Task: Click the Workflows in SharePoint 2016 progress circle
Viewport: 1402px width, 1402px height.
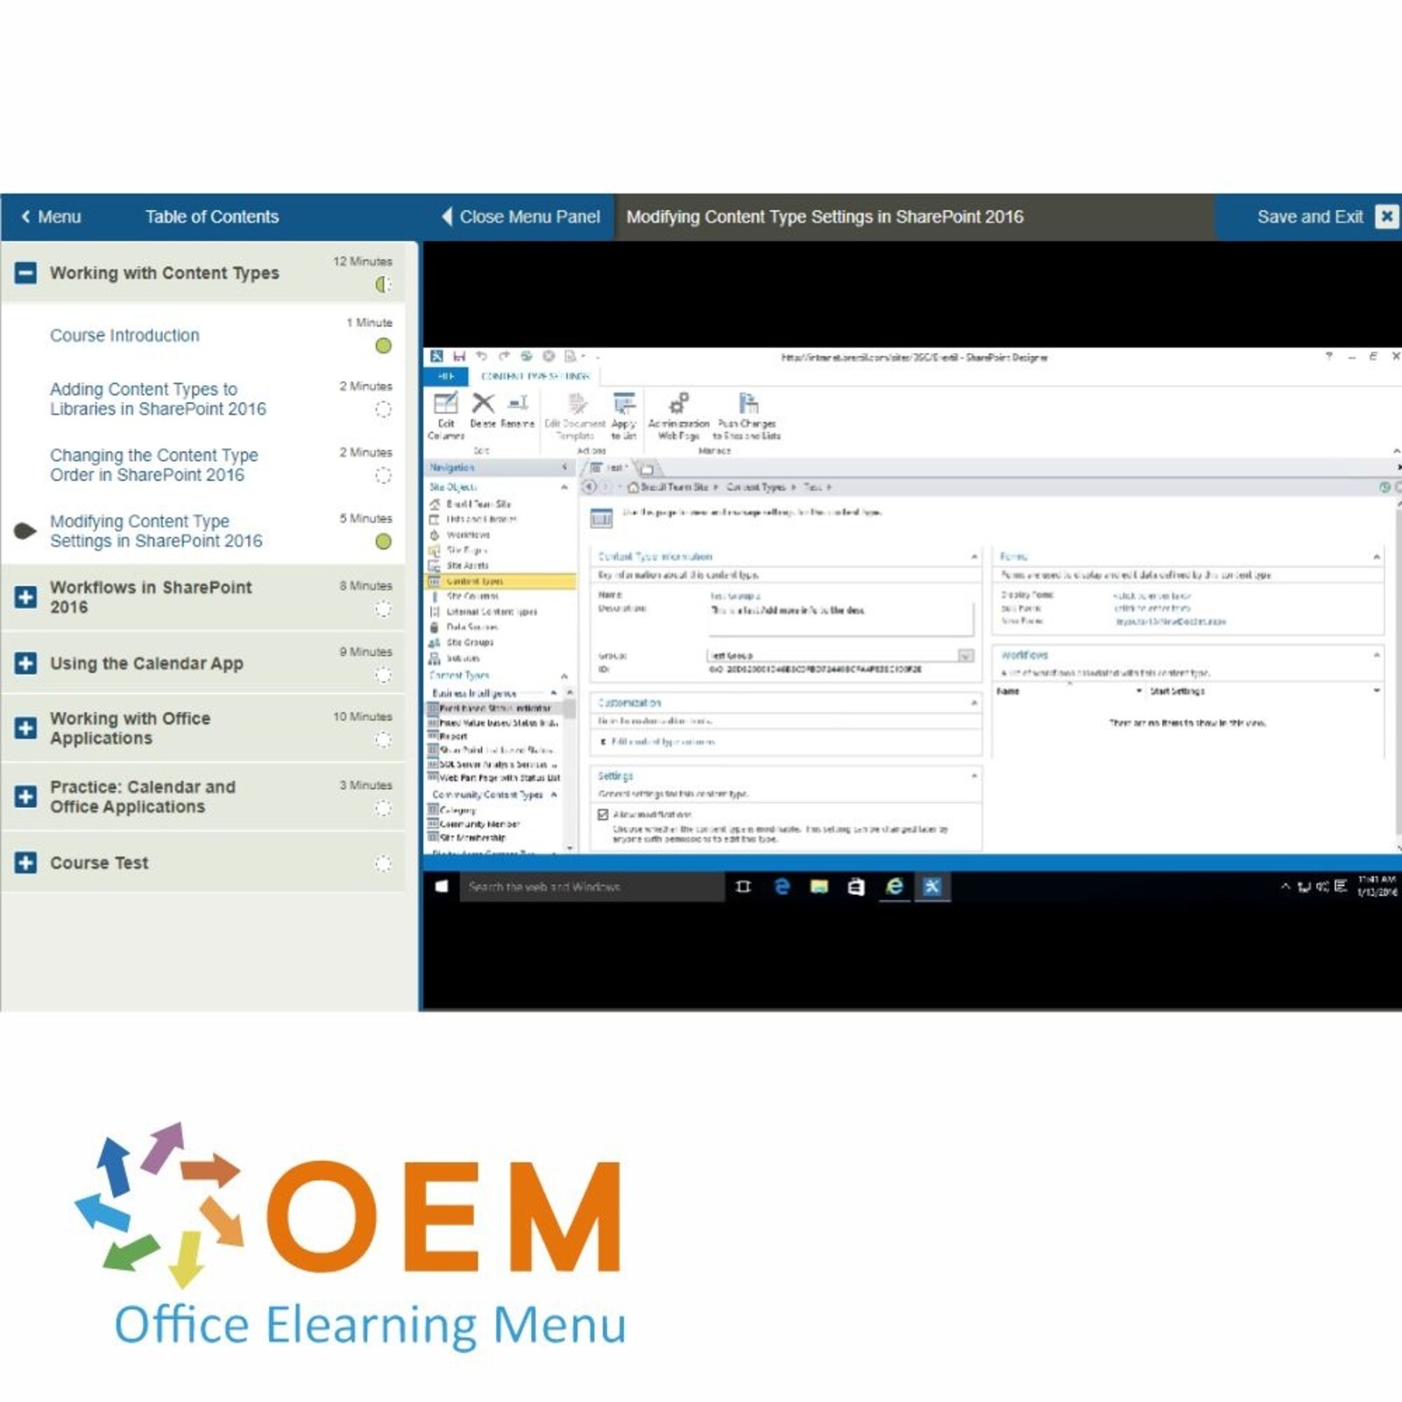Action: coord(383,609)
